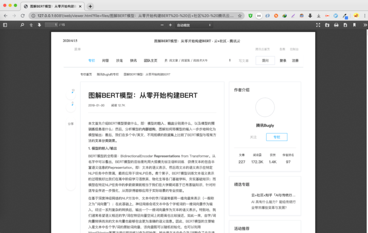368x233 pixels.
Task: Open the 沙龙 navigation item
Action: pos(119,61)
